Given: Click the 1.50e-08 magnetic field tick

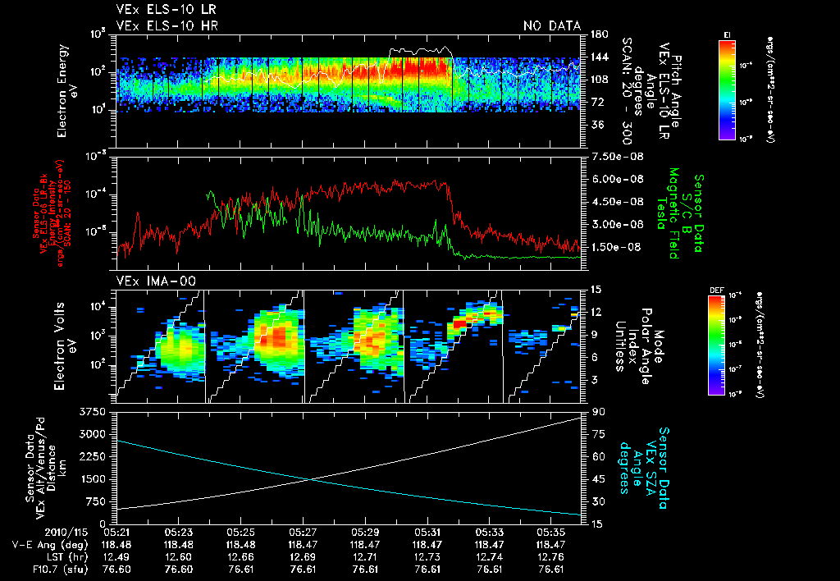Looking at the screenshot, I should click(x=616, y=247).
